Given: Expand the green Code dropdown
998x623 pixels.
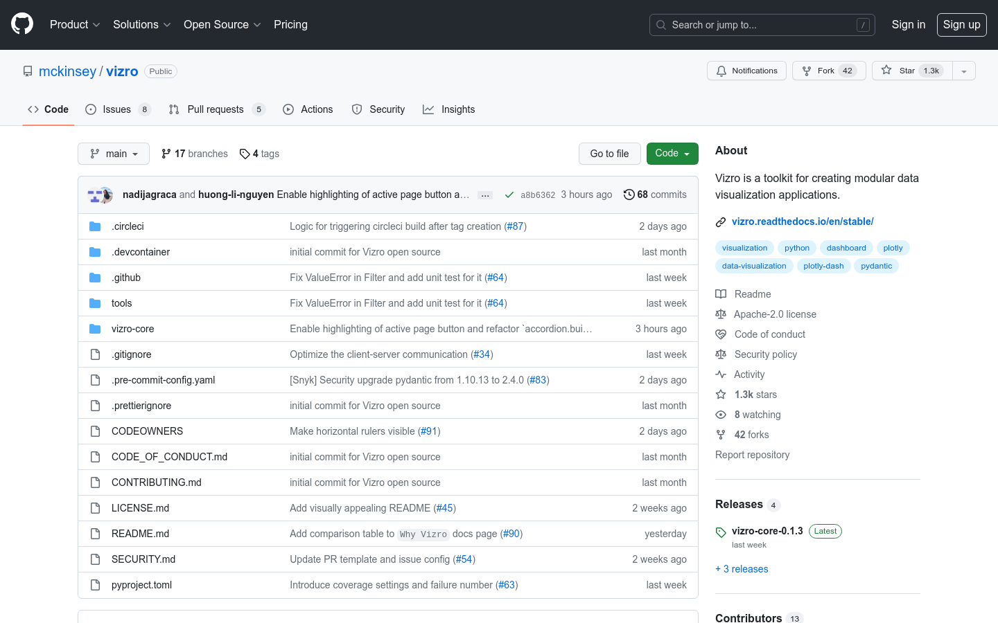Looking at the screenshot, I should click(x=672, y=154).
